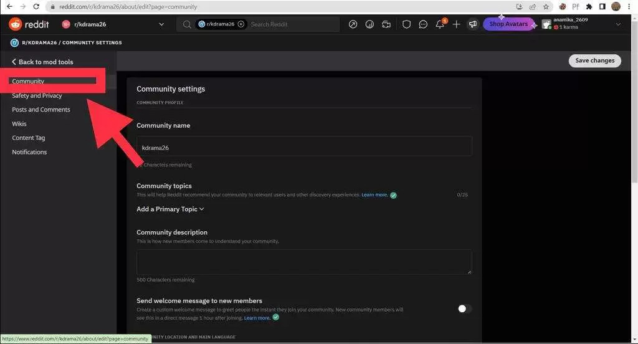Open the Chrome profile avatar
638x344 pixels.
tap(616, 6)
